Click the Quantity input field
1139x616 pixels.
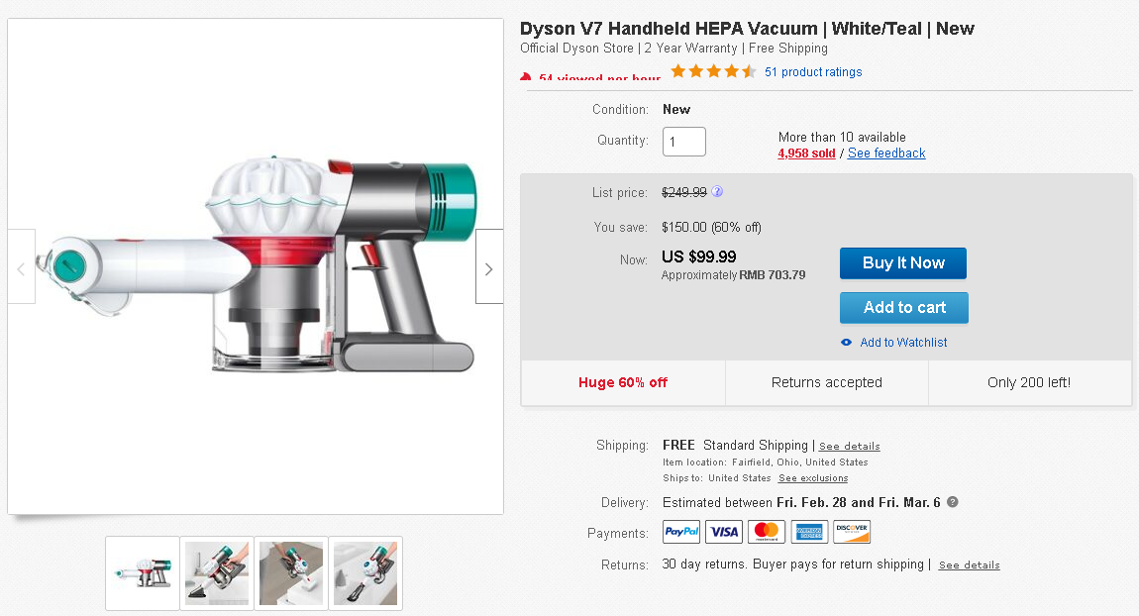click(x=684, y=142)
